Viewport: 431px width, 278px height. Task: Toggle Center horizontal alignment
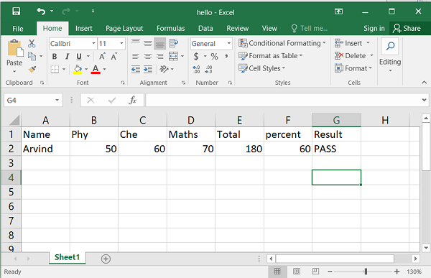point(148,56)
